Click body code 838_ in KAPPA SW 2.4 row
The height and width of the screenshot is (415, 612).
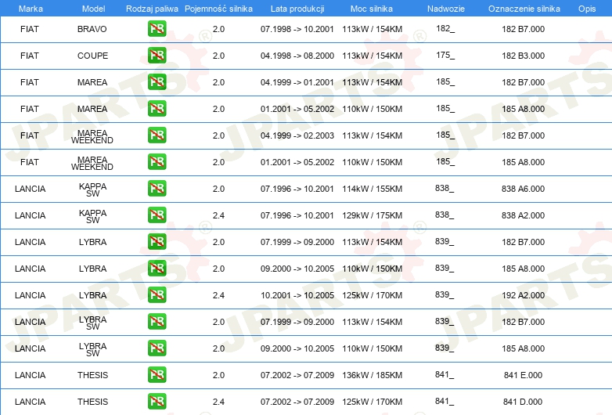[x=445, y=215]
